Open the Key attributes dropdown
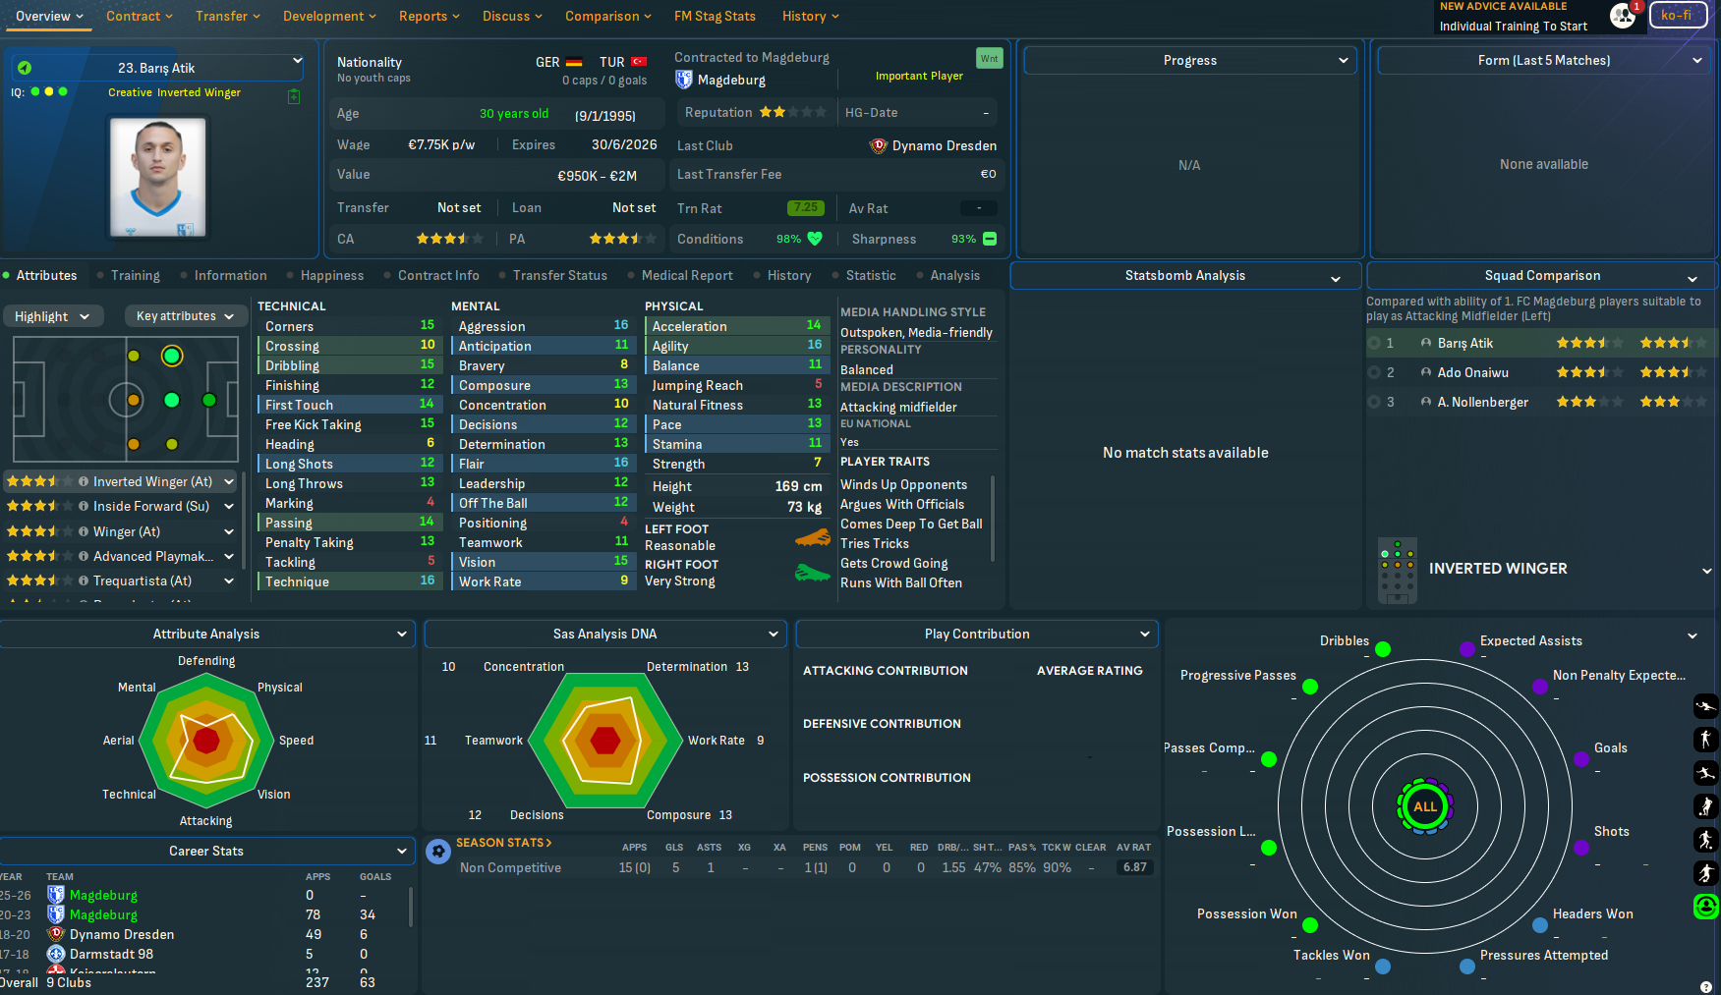1721x995 pixels. coord(186,316)
